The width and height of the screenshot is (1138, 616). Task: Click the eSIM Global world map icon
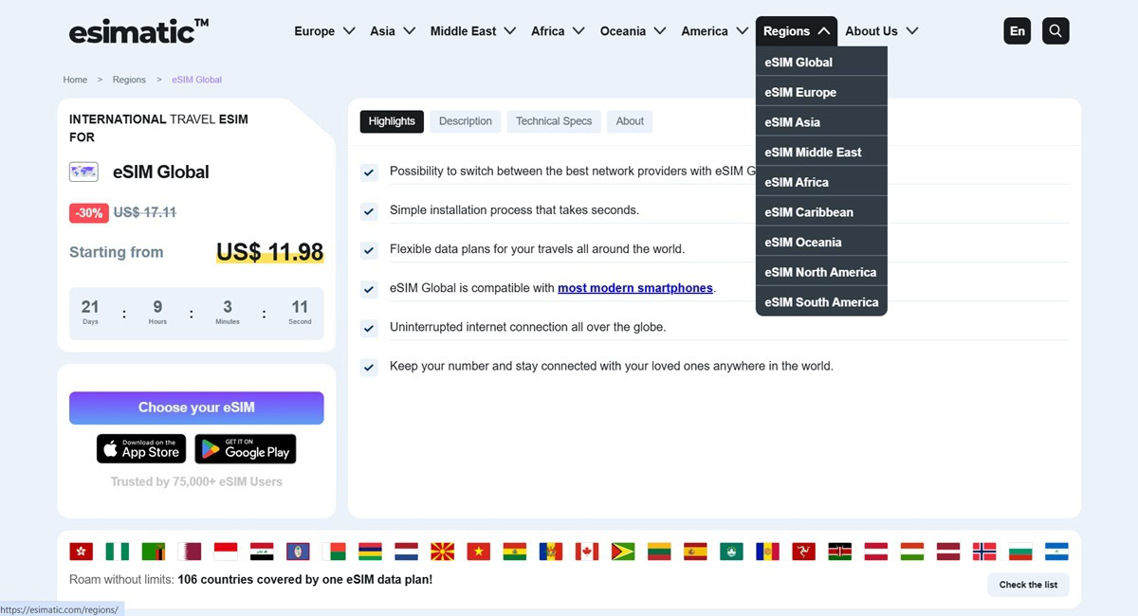click(x=83, y=172)
